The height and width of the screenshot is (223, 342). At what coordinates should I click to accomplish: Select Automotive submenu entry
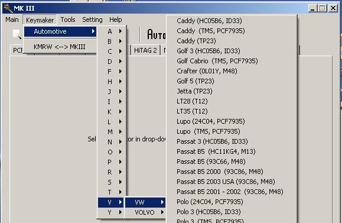pyautogui.click(x=60, y=31)
